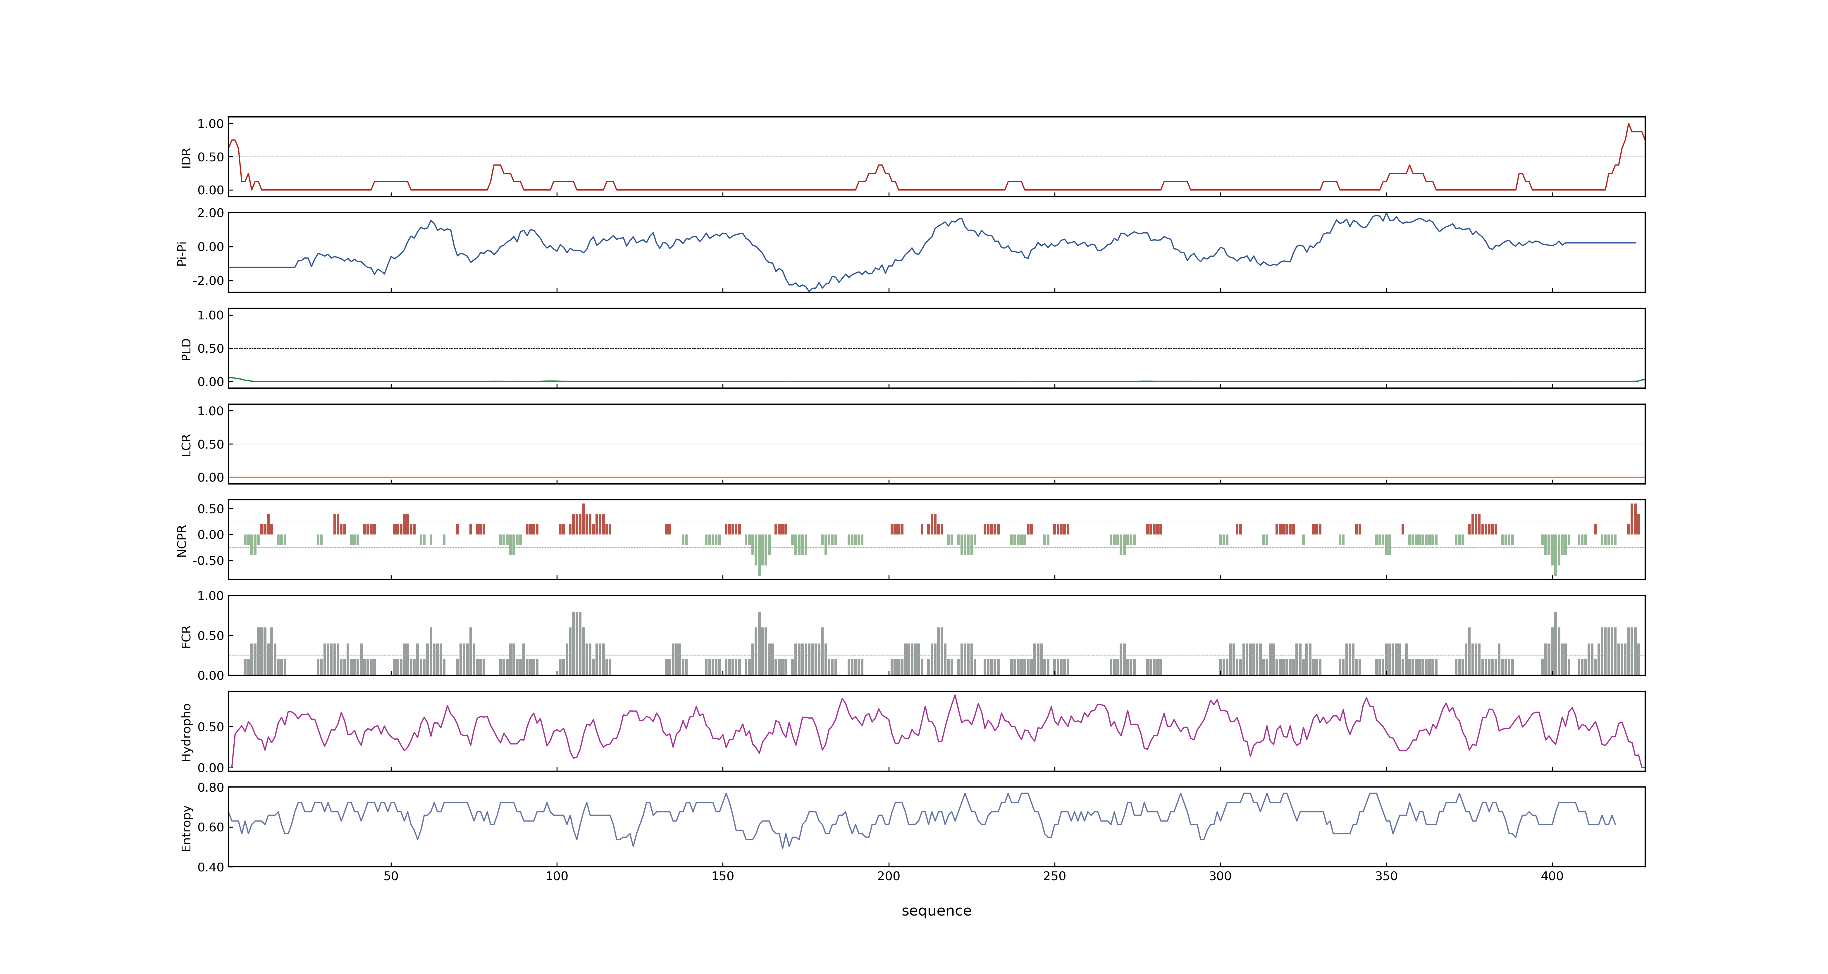1828x974 pixels.
Task: Click the -0.50 tick on NCPR axis
Action: [x=208, y=561]
